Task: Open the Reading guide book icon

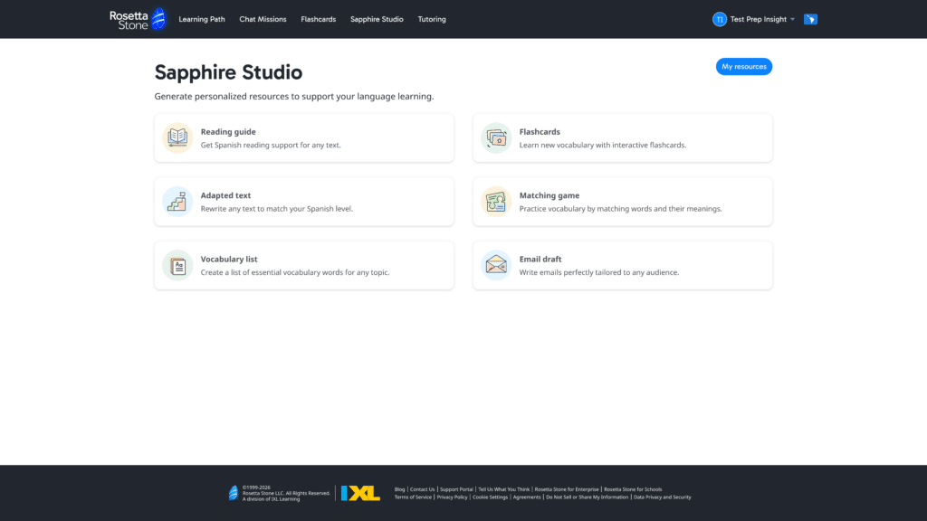Action: point(177,137)
